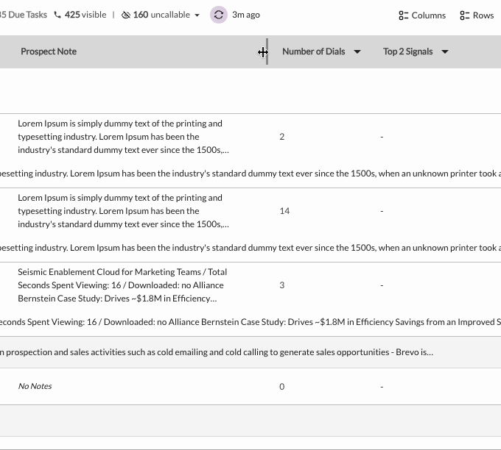Click the '160 uncallable' label

pos(161,15)
